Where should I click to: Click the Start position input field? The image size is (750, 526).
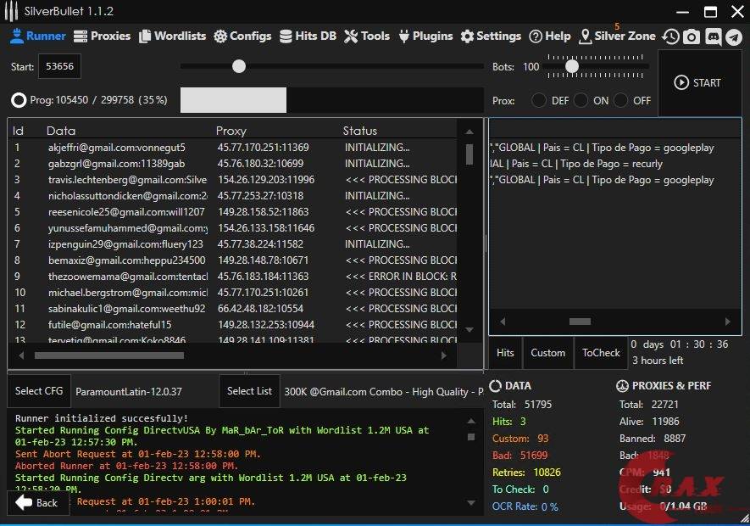(x=60, y=66)
